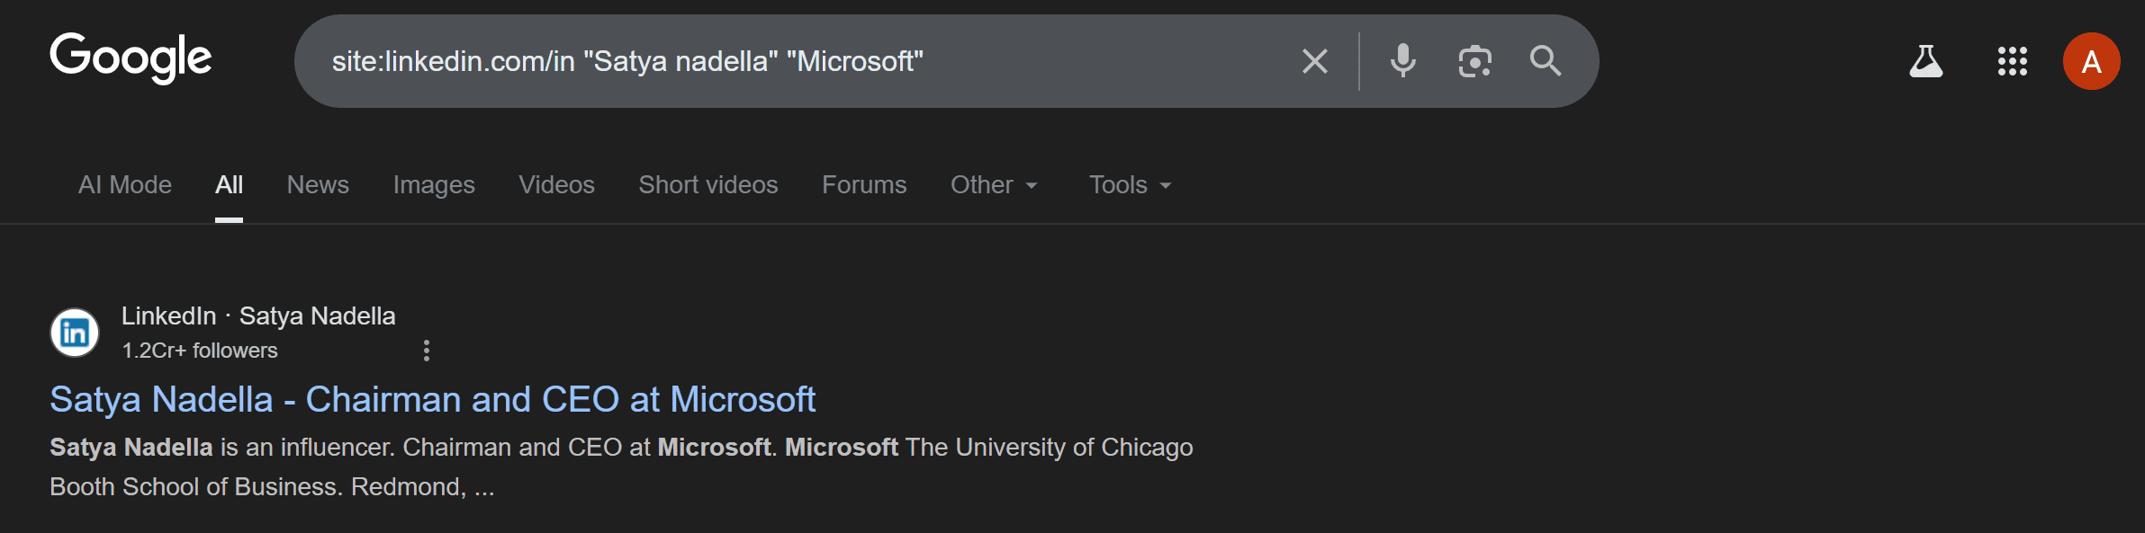Click the LinkedIn favicon on result

(75, 333)
